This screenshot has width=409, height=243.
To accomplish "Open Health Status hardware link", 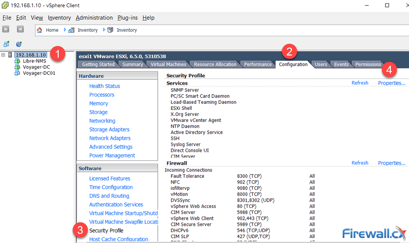I will click(105, 86).
